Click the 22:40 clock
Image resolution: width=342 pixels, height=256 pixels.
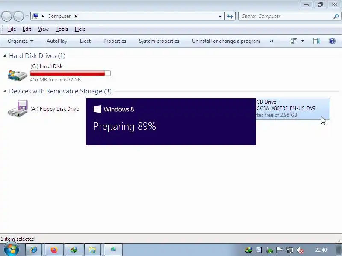click(321, 250)
